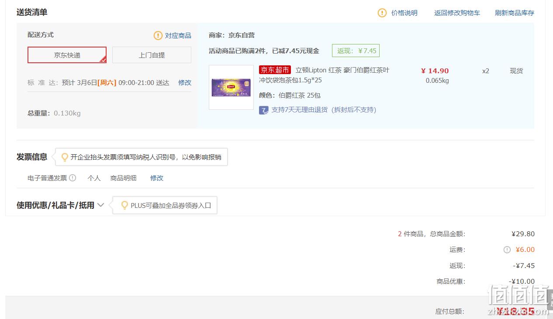Click the 返现：¥7.45 green badge
The height and width of the screenshot is (319, 553).
(356, 51)
